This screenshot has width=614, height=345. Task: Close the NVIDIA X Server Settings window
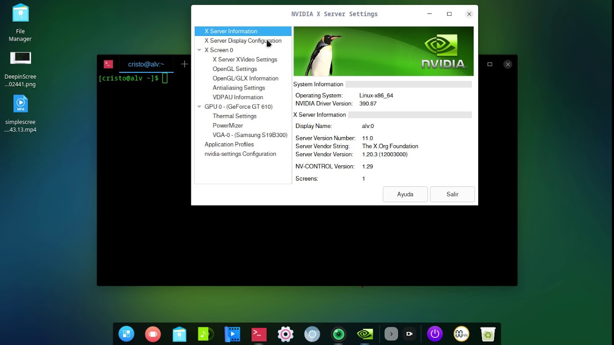pyautogui.click(x=469, y=14)
